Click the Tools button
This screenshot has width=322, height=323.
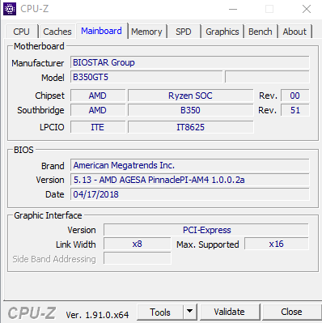[x=160, y=312]
